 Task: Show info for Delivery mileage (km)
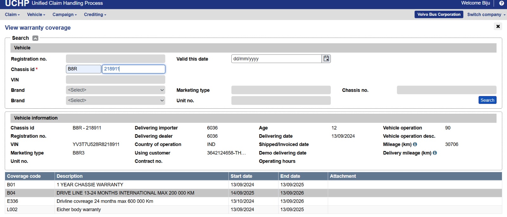coord(435,153)
